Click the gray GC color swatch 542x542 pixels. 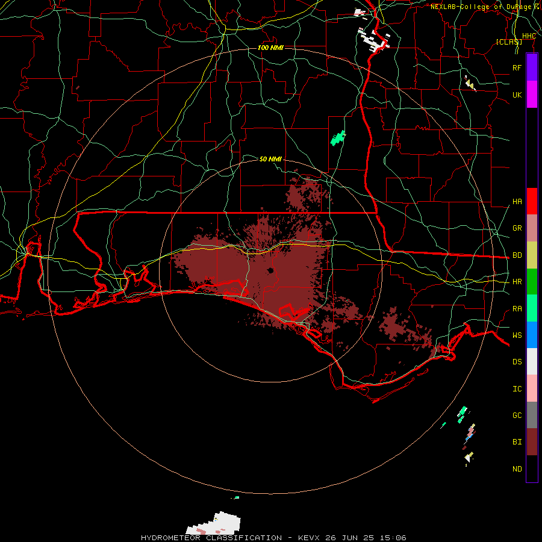[532, 415]
